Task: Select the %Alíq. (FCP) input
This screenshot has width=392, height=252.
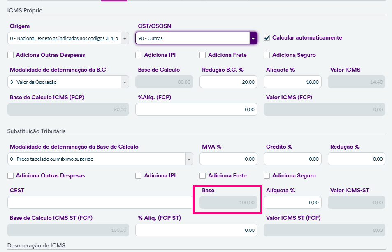Action: [x=196, y=110]
